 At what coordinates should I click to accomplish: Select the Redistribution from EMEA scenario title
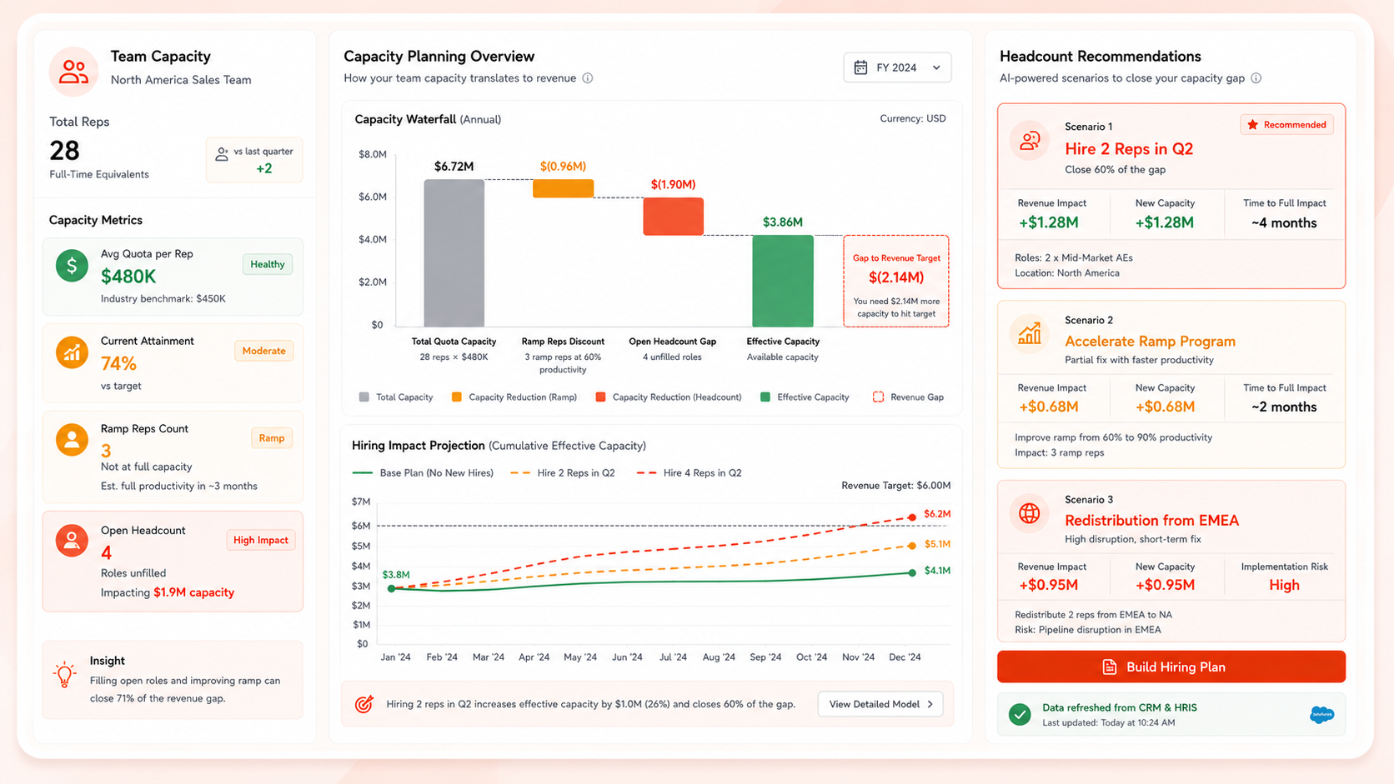[x=1151, y=520]
